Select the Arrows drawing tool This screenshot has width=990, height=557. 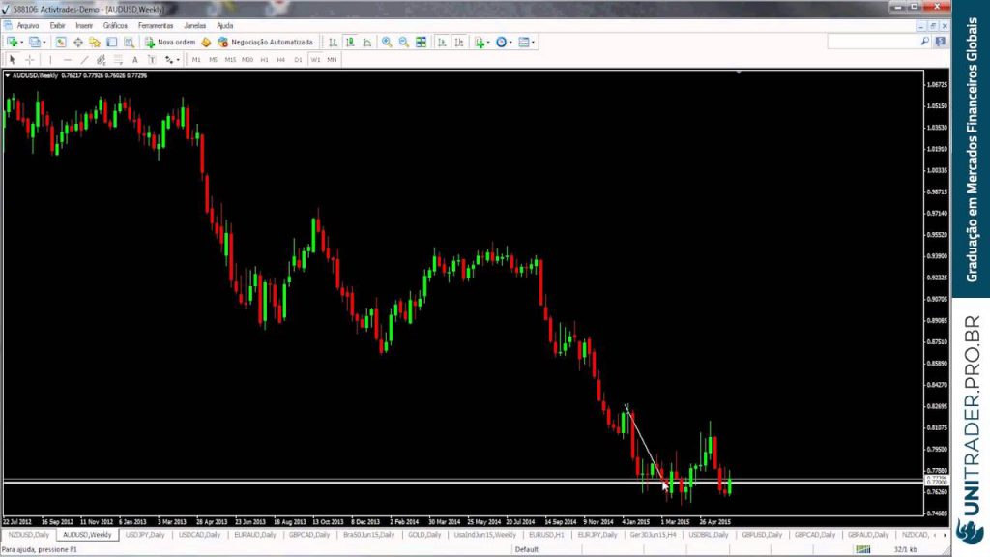coord(168,59)
